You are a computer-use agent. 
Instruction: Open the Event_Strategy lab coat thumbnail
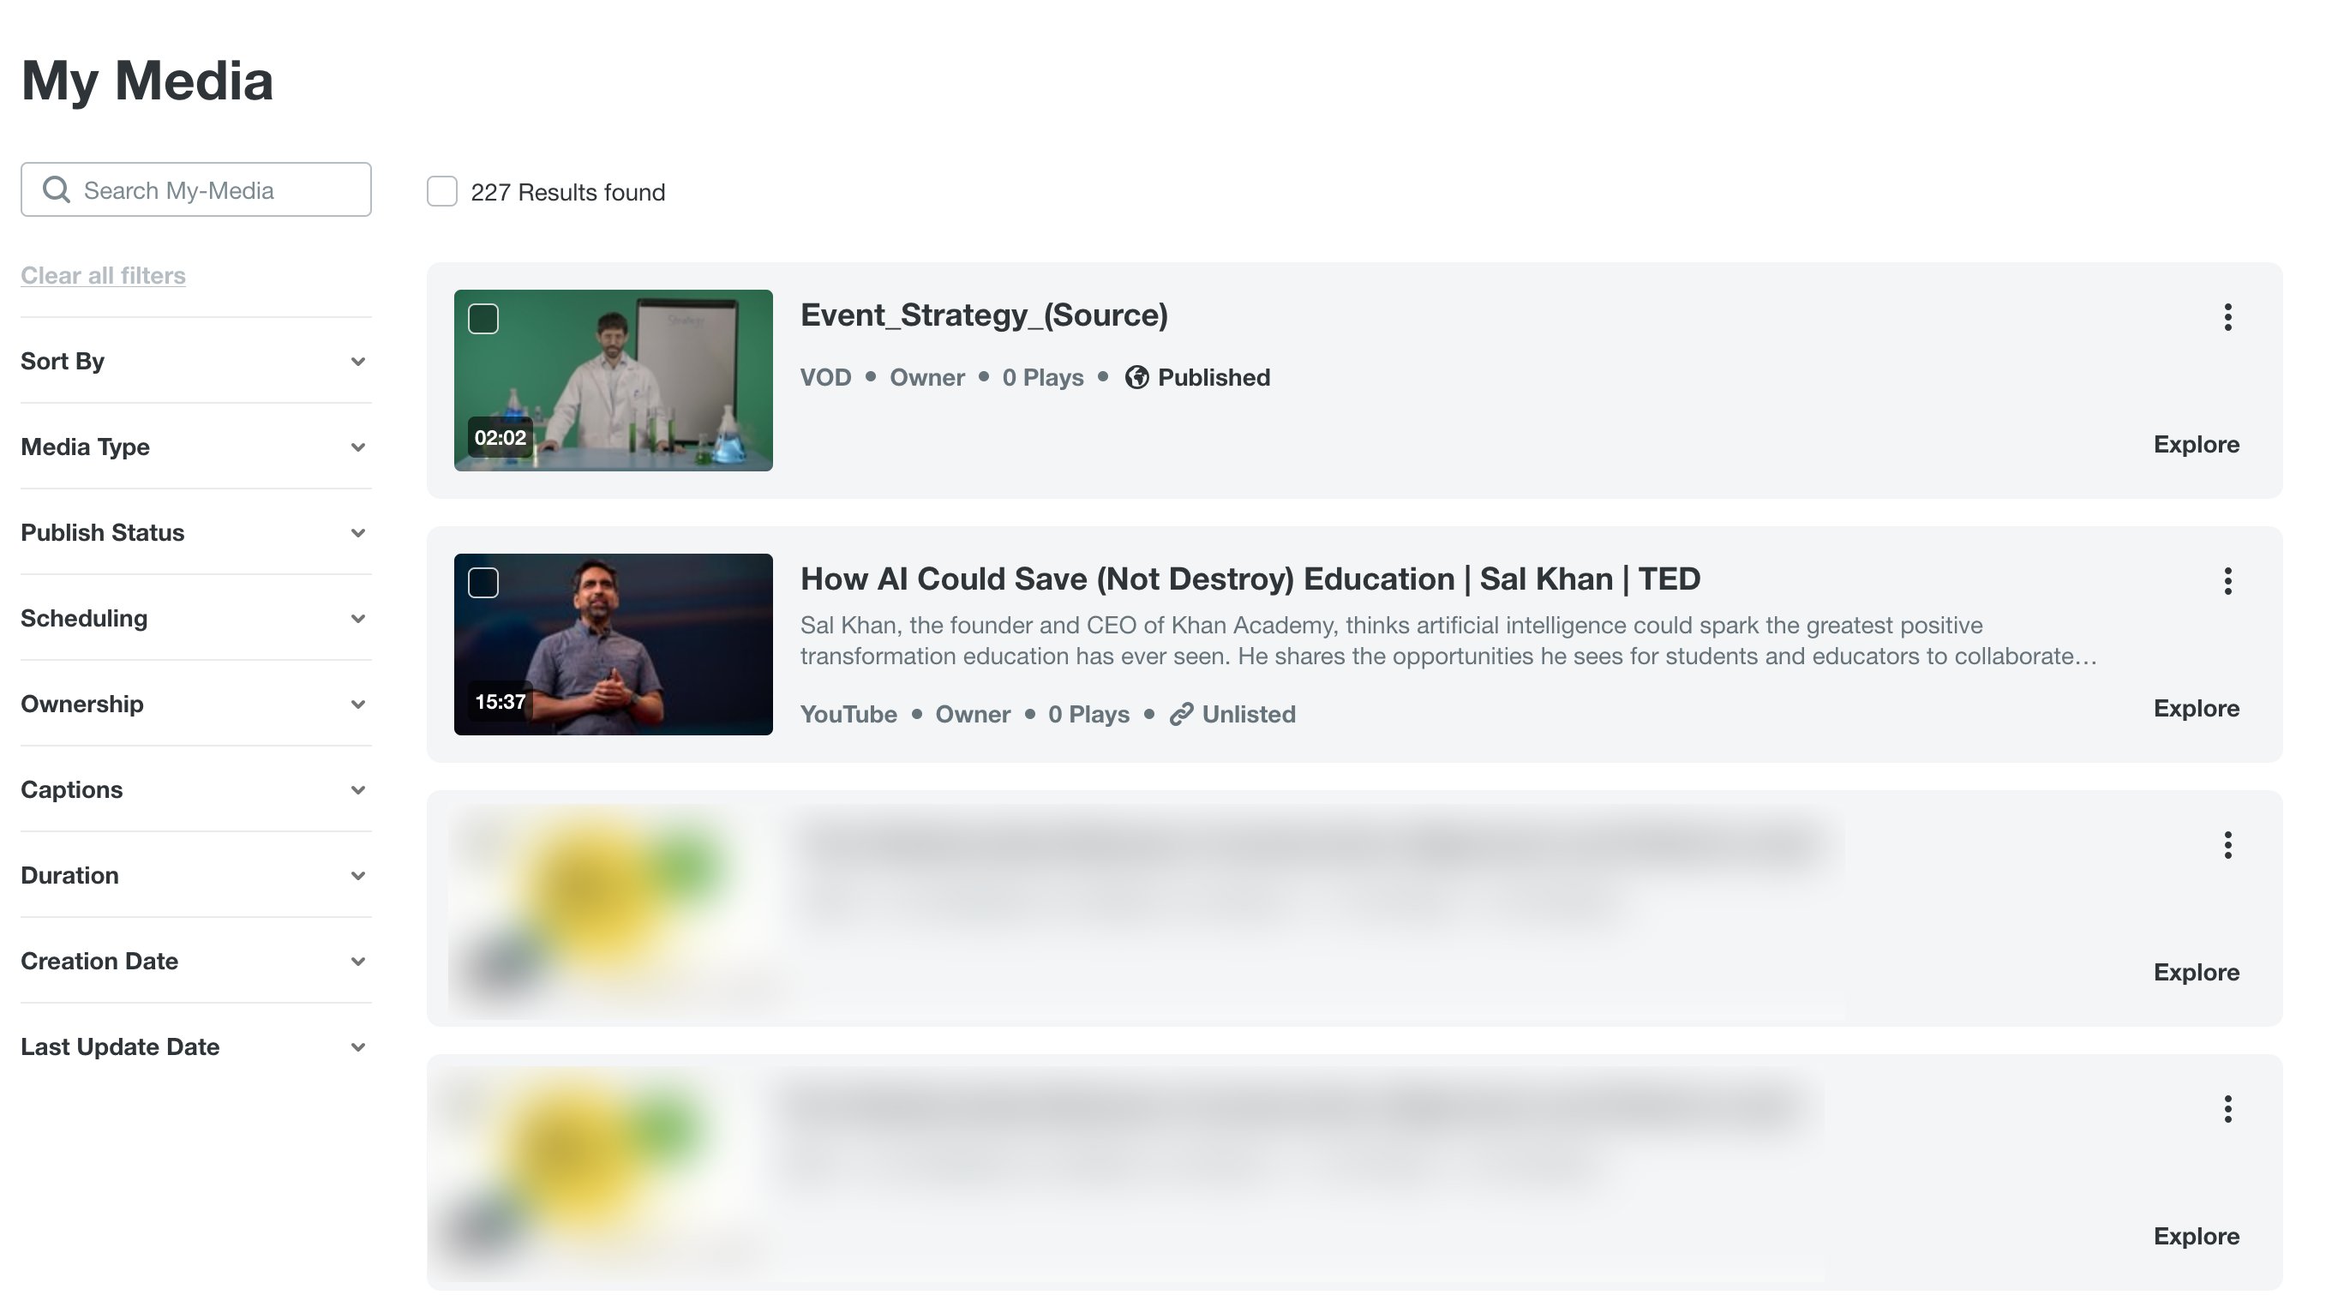(x=613, y=381)
